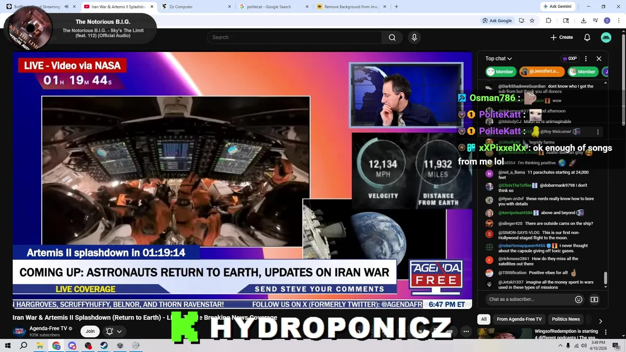Open Windows taskbar search
Image resolution: width=626 pixels, height=352 pixels.
[23, 346]
